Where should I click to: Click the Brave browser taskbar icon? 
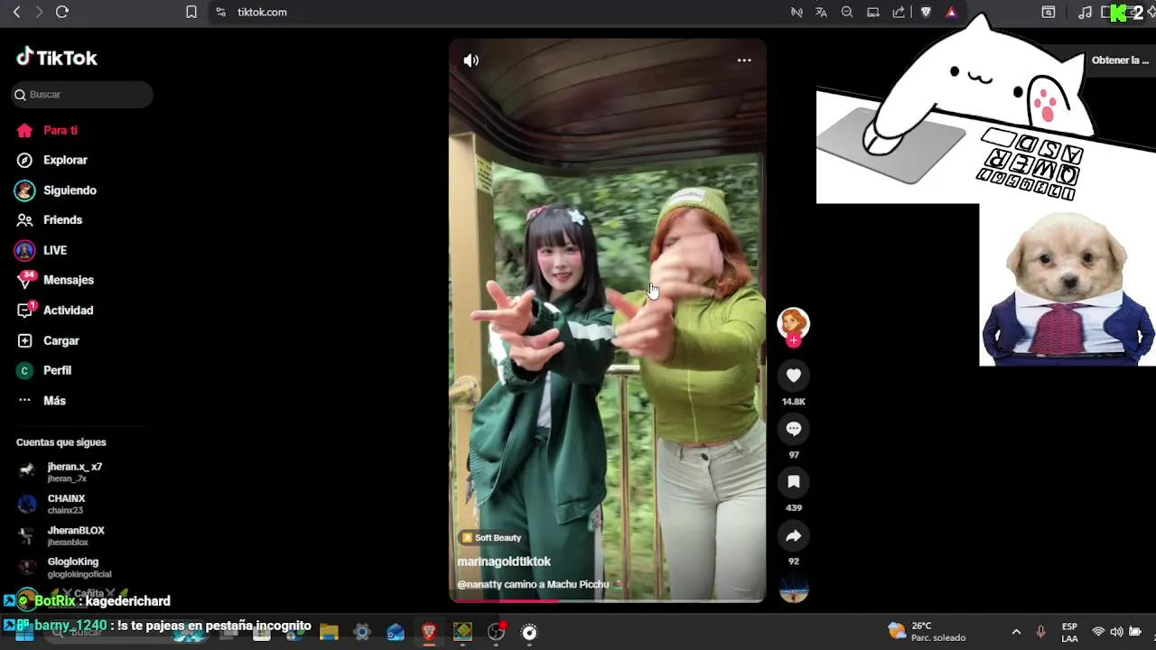pos(429,633)
